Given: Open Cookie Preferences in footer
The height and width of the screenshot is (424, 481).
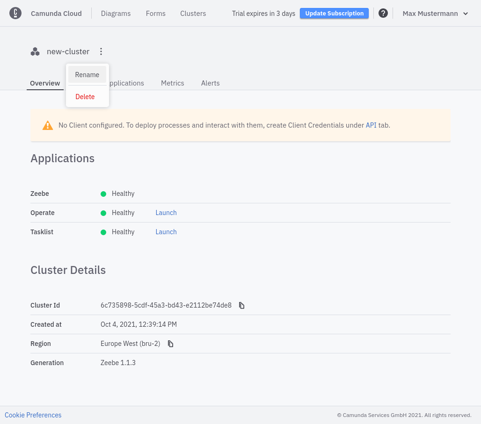Looking at the screenshot, I should point(33,415).
